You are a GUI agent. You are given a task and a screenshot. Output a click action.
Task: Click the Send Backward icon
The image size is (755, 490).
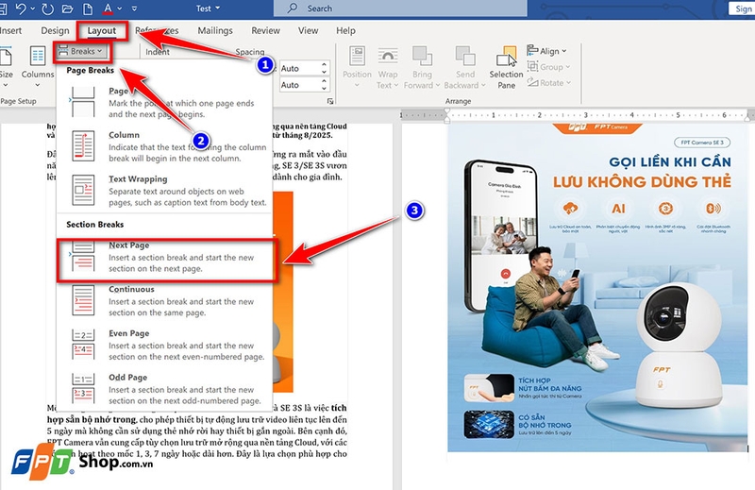[464, 66]
